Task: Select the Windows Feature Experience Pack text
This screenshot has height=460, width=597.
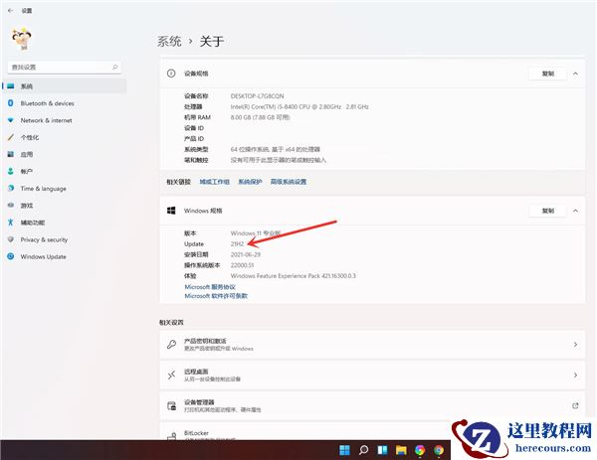Action: tap(294, 276)
